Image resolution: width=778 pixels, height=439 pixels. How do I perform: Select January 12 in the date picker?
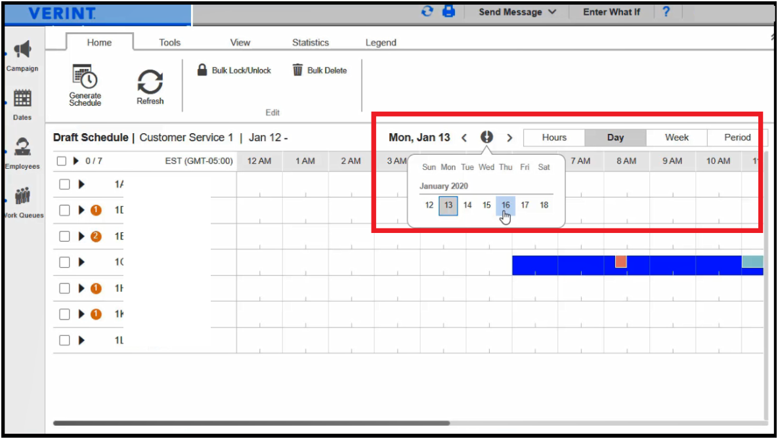tap(429, 205)
